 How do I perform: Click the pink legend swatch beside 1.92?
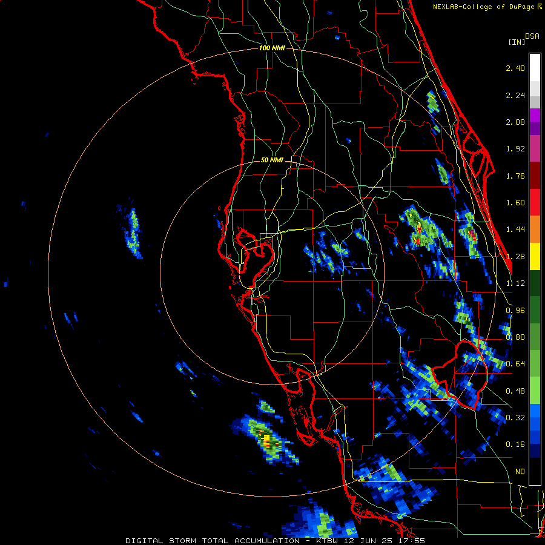click(535, 148)
